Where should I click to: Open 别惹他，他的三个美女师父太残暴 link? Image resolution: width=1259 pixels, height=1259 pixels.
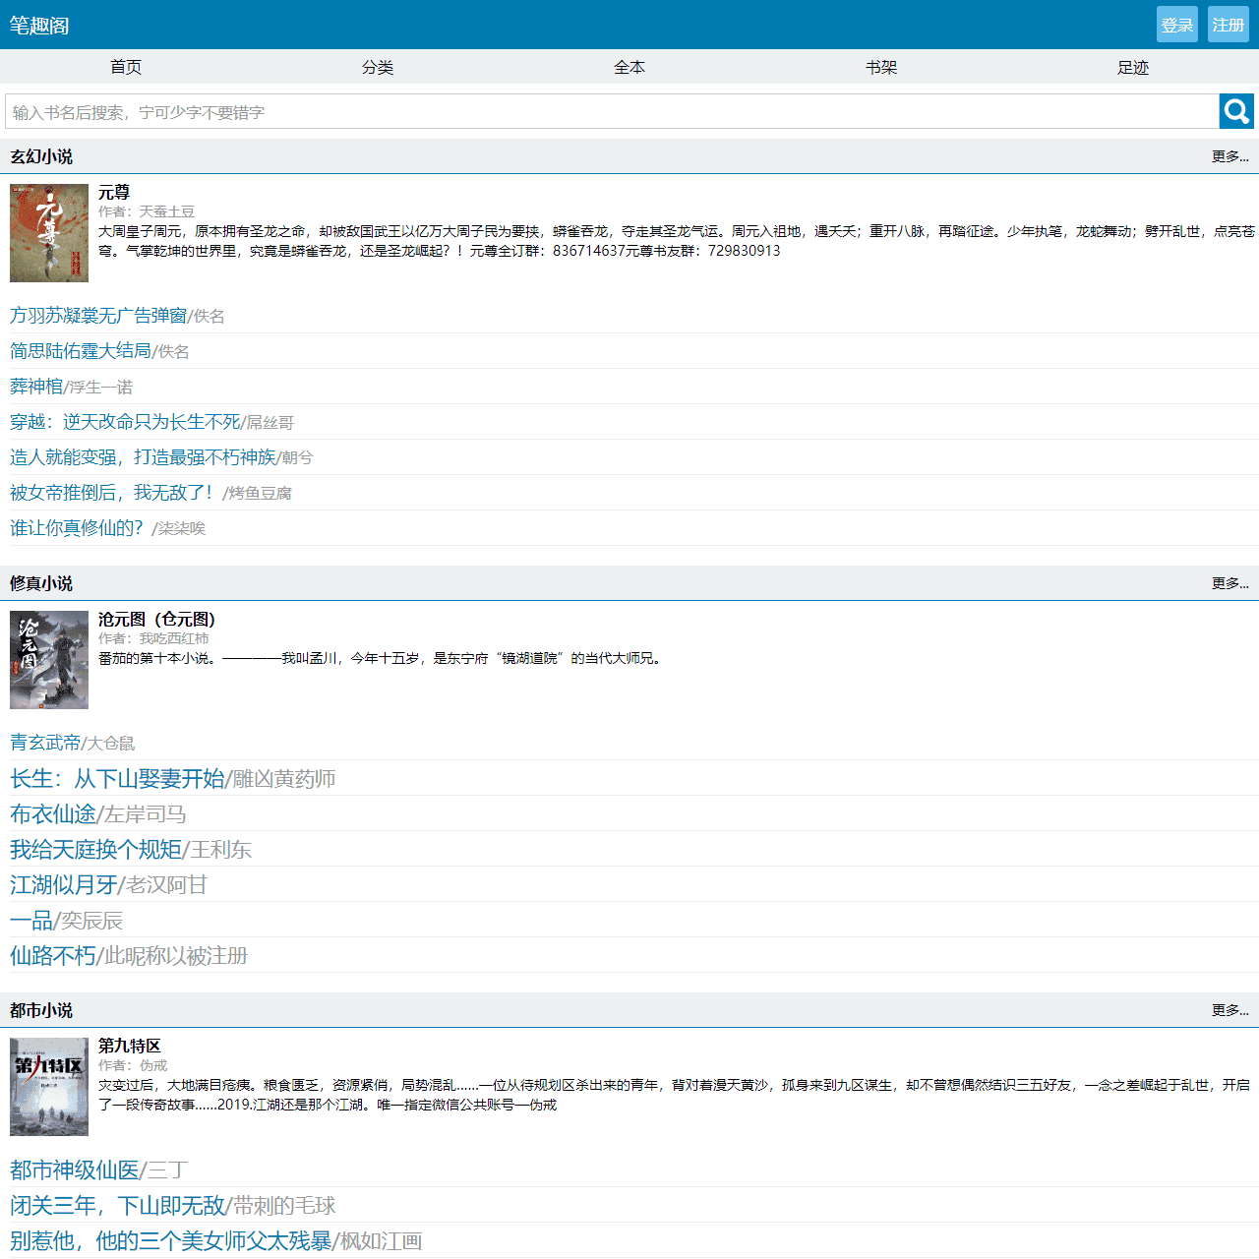click(x=171, y=1240)
